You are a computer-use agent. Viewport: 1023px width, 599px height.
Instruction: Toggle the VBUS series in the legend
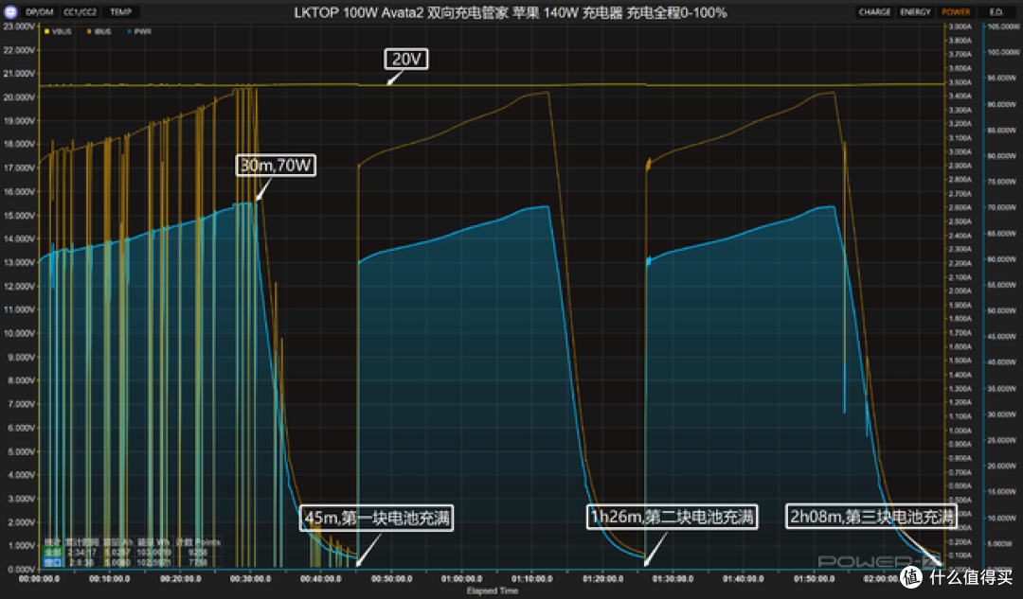pyautogui.click(x=58, y=31)
